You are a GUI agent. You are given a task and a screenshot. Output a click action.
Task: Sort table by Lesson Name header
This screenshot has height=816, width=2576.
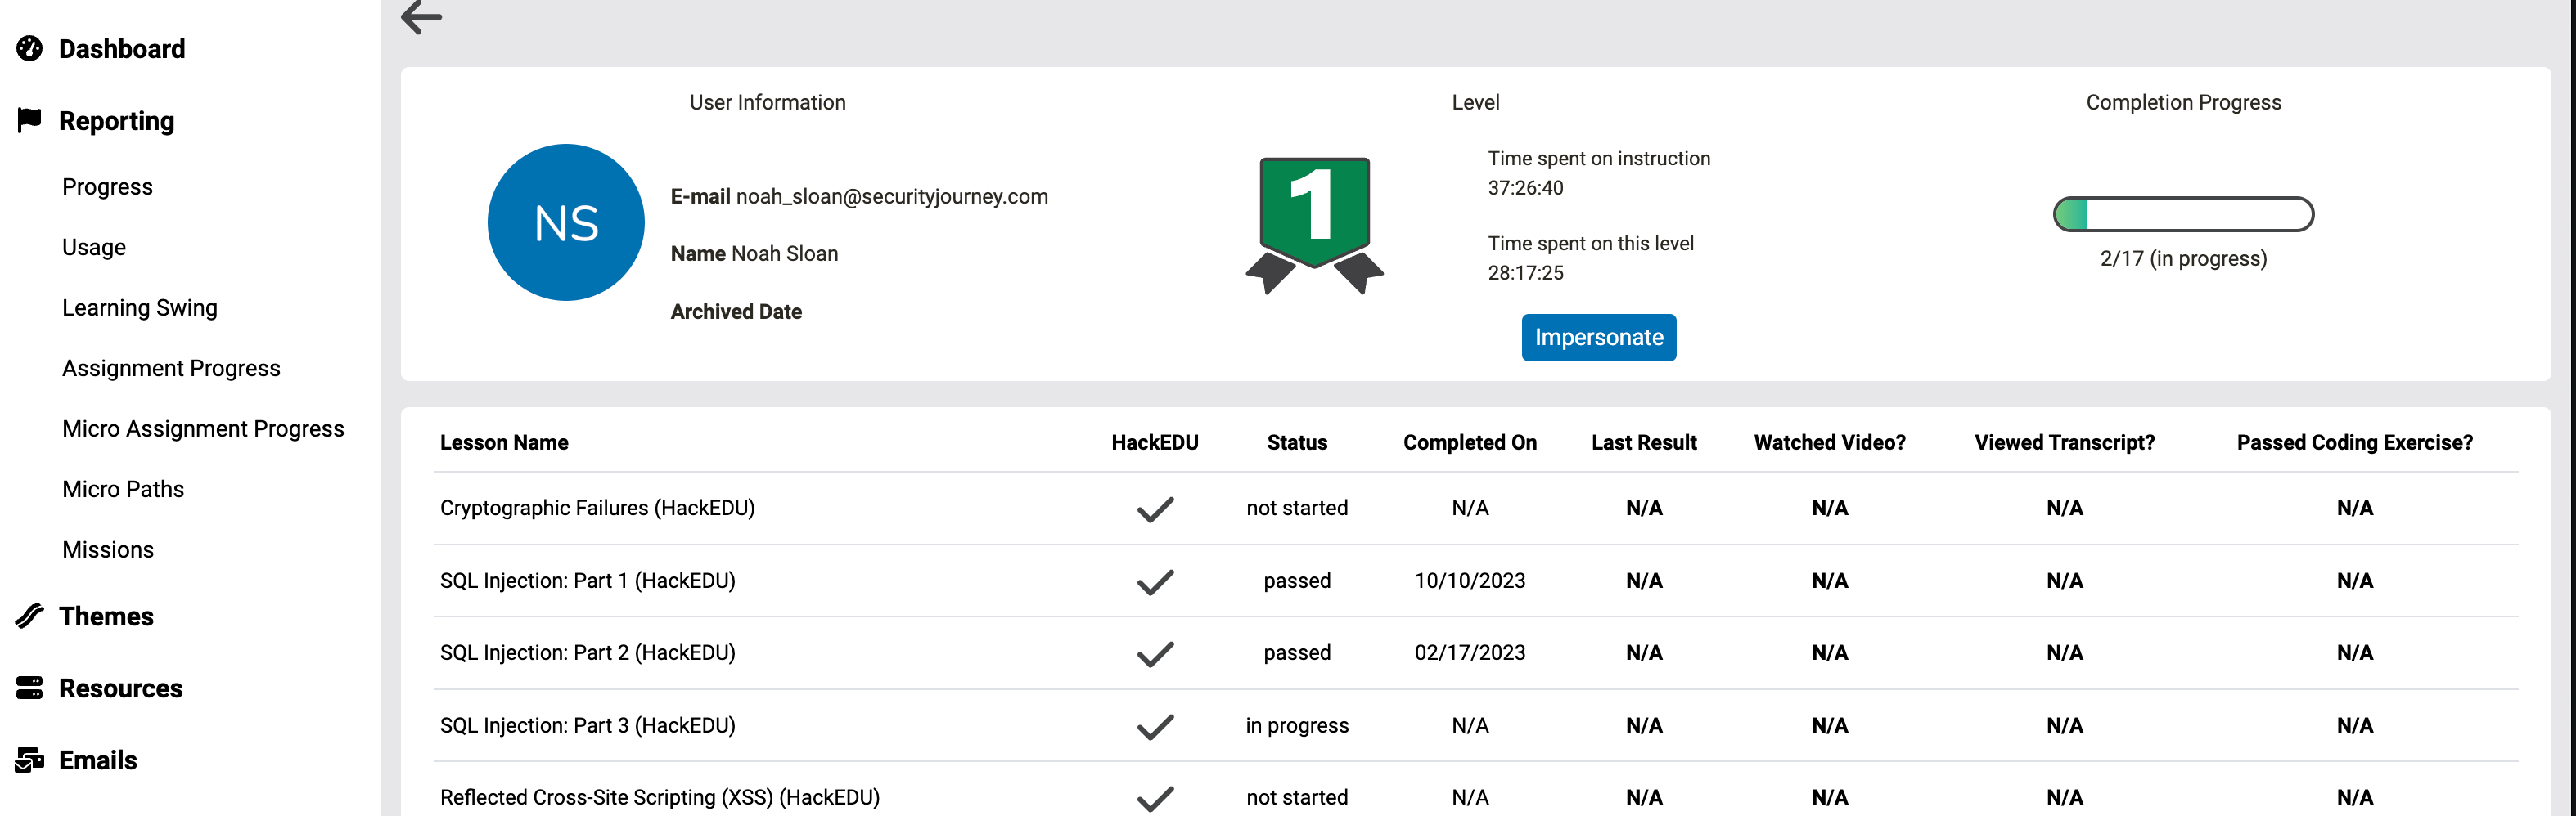tap(504, 442)
